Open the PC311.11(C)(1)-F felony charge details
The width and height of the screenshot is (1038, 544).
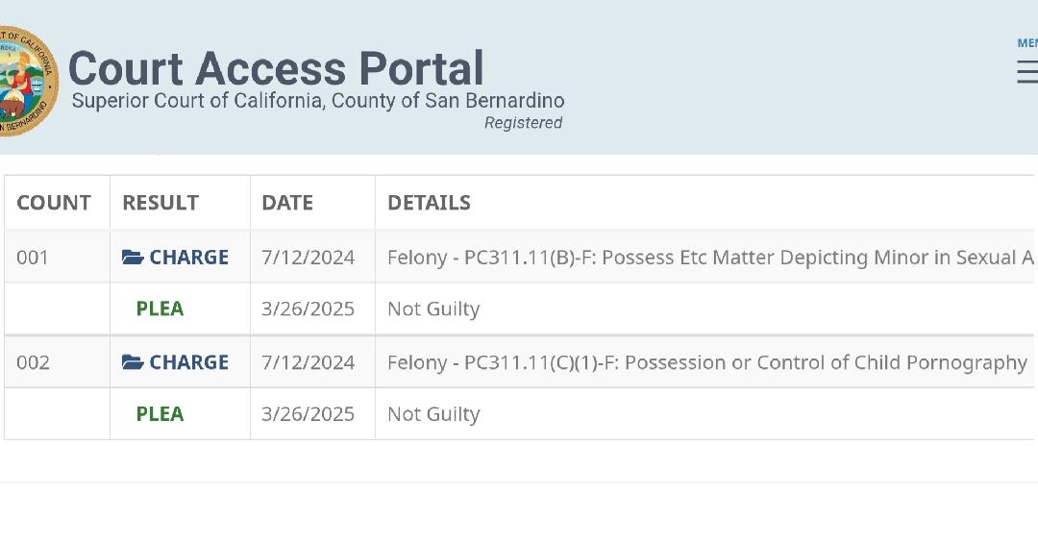point(706,362)
